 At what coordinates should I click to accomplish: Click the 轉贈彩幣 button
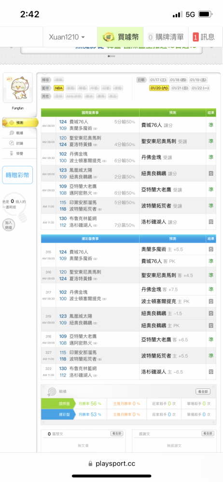coord(17,175)
